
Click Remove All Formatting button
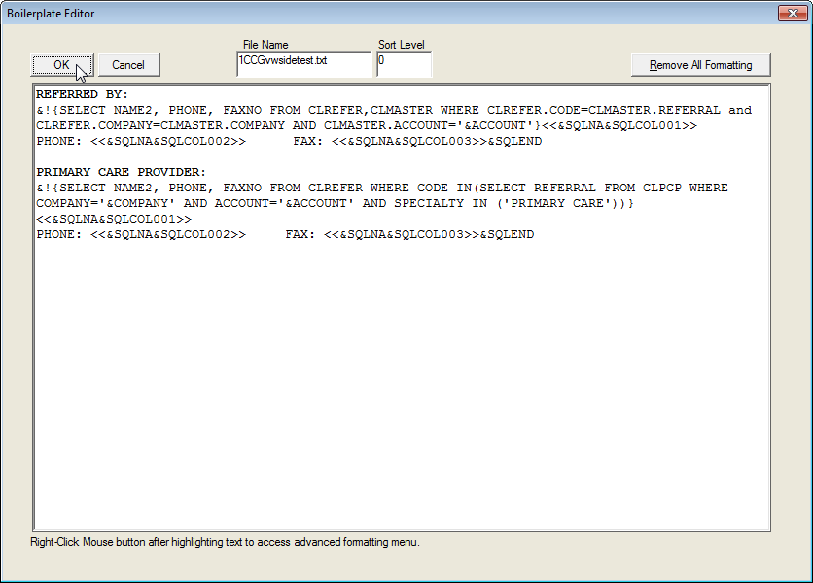(700, 65)
